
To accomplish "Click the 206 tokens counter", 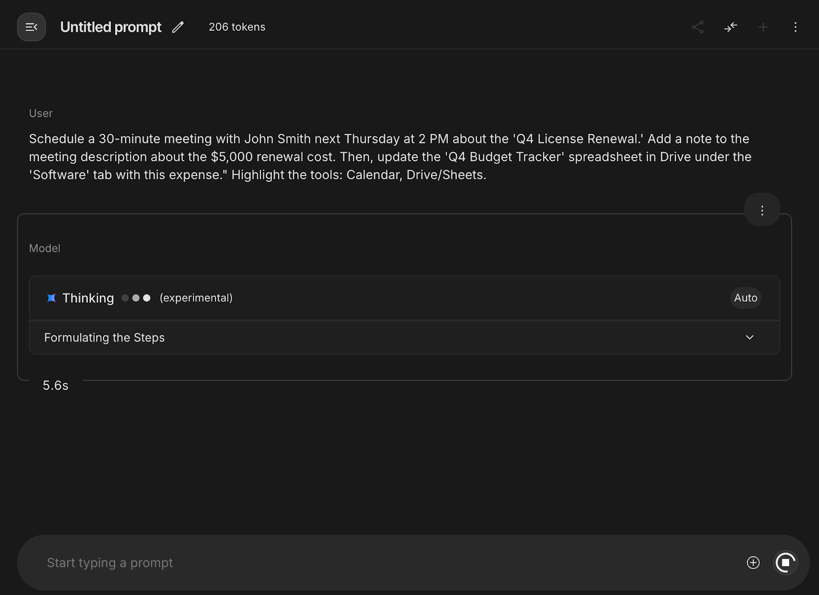I will tap(237, 27).
